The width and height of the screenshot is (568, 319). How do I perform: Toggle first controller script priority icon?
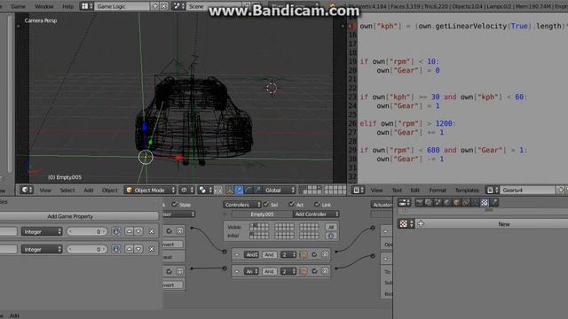click(x=304, y=254)
